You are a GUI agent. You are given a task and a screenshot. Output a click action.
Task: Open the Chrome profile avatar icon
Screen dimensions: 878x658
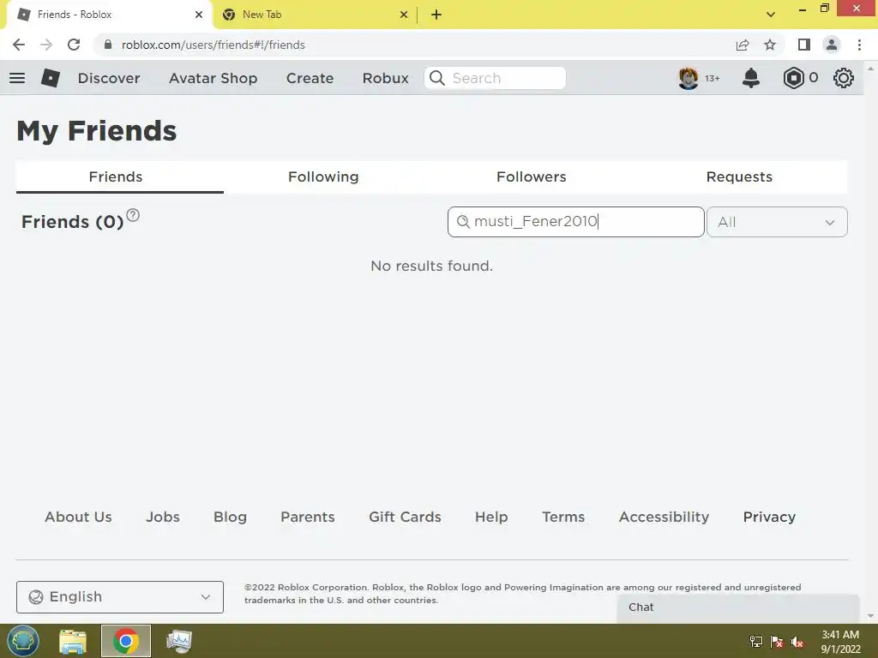[832, 45]
